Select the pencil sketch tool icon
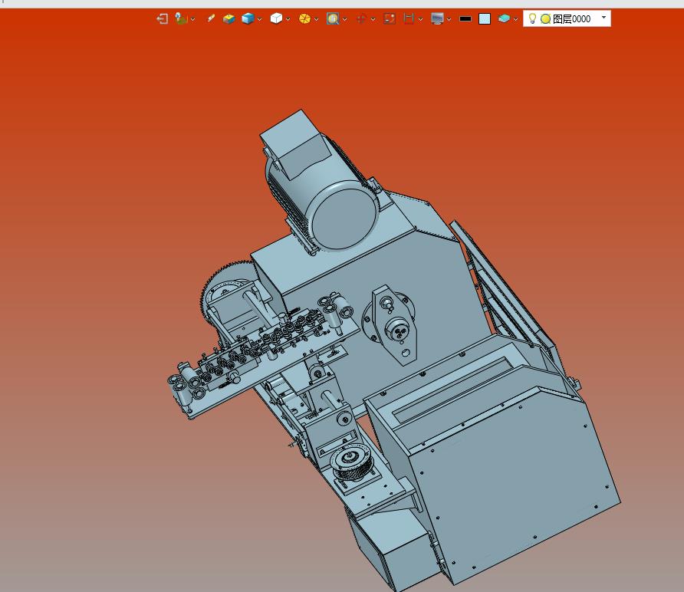684x592 pixels. tap(211, 18)
